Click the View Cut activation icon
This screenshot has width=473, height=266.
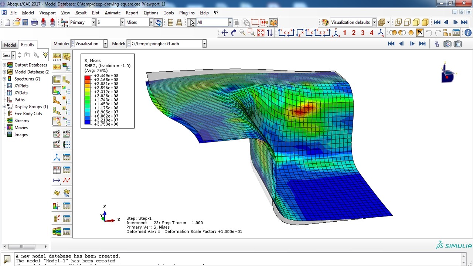click(x=57, y=206)
